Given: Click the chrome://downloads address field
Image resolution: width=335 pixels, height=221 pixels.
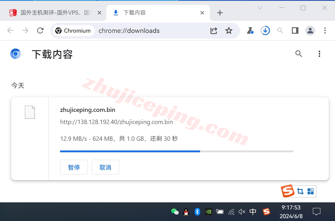Looking at the screenshot, I should click(129, 31).
